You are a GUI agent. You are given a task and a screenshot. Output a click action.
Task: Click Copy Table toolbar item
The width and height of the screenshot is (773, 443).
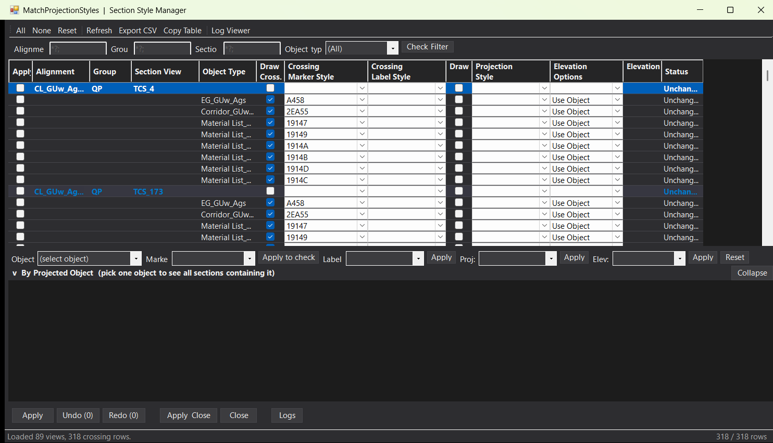pos(182,31)
